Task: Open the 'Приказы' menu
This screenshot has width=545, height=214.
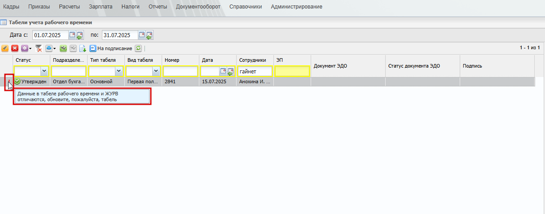Action: coord(39,7)
